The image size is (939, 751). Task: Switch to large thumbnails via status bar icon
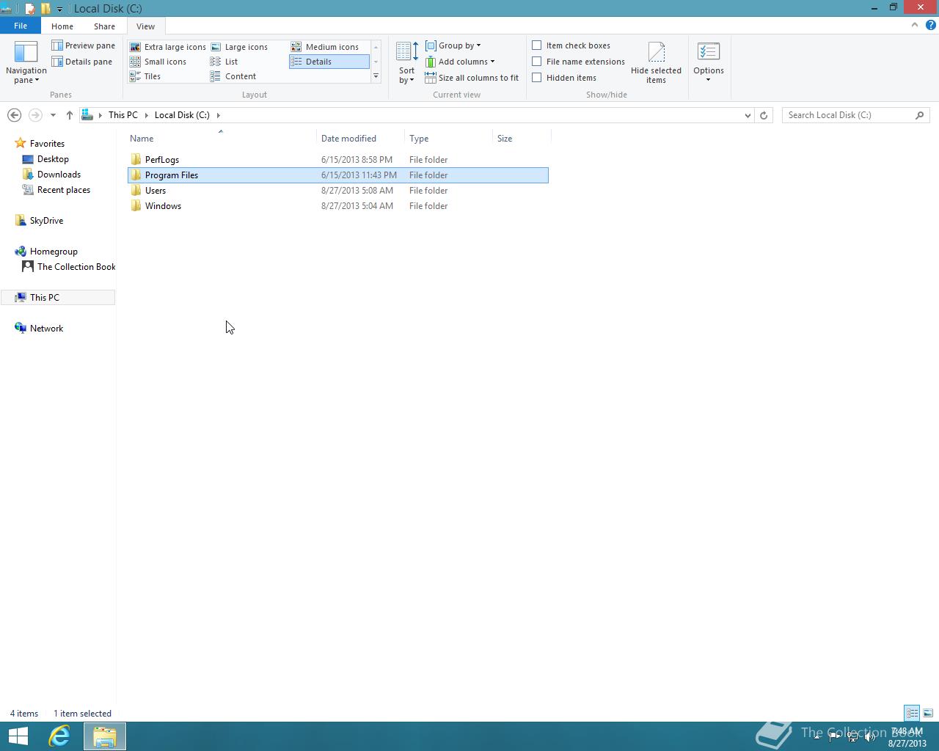tap(928, 713)
